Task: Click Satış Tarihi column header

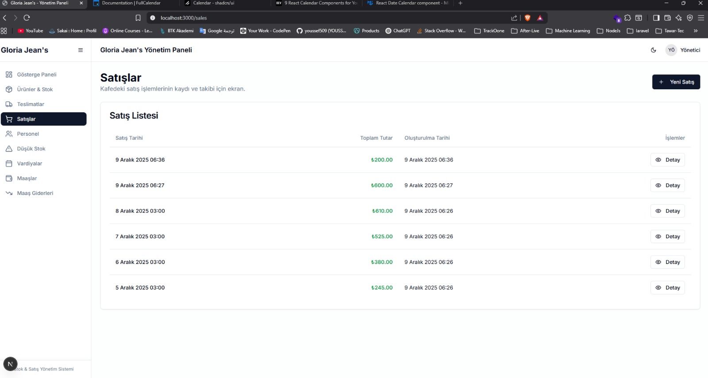Action: (x=129, y=138)
